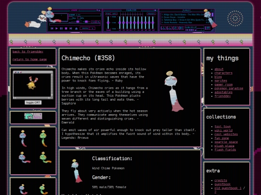Open the equalizer PRESETS menu
The image size is (261, 195).
[x=151, y=13]
